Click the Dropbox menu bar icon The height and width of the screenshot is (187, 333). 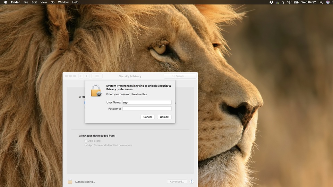(271, 2)
